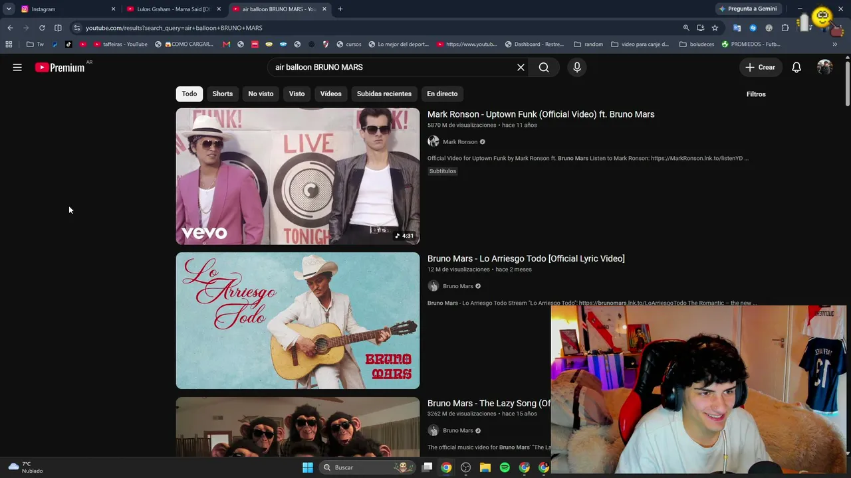Select the Visto filter chip
The width and height of the screenshot is (851, 478).
[297, 94]
